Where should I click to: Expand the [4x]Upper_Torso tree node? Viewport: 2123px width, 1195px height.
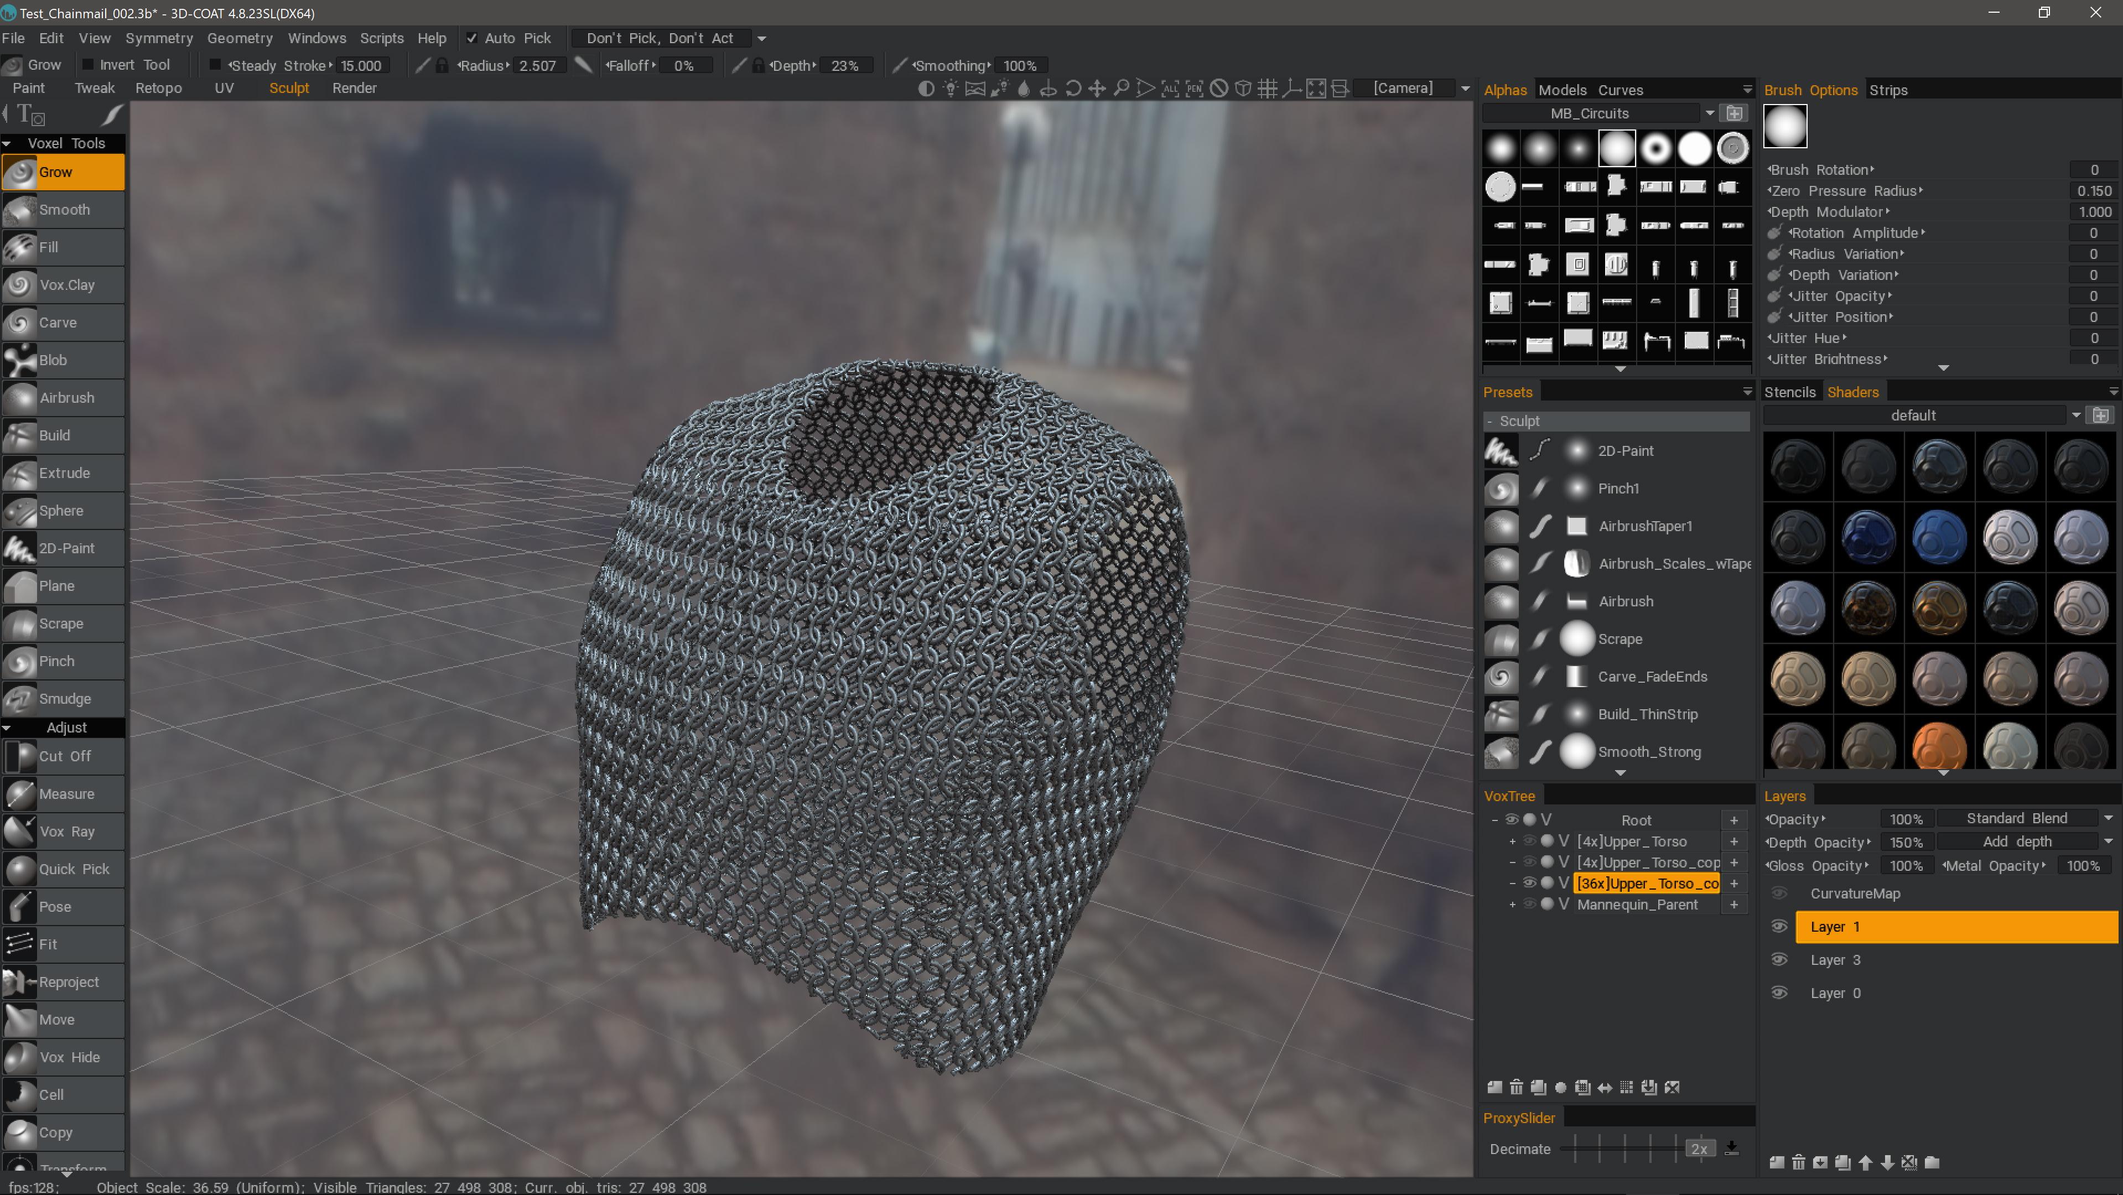(1512, 841)
